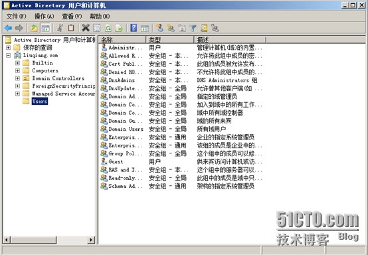Go up one level using the folder-arrow icon
368x255 pixels.
point(35,28)
